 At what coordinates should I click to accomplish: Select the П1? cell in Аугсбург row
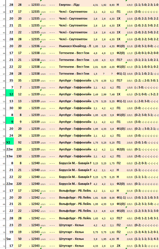(119, 80)
